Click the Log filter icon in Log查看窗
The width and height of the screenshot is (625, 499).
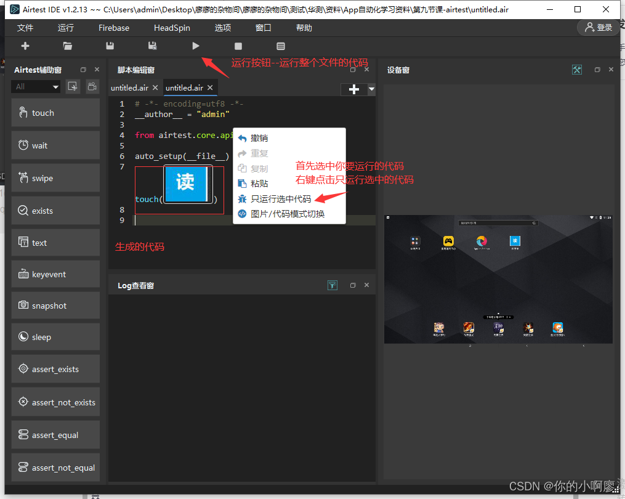pyautogui.click(x=333, y=285)
